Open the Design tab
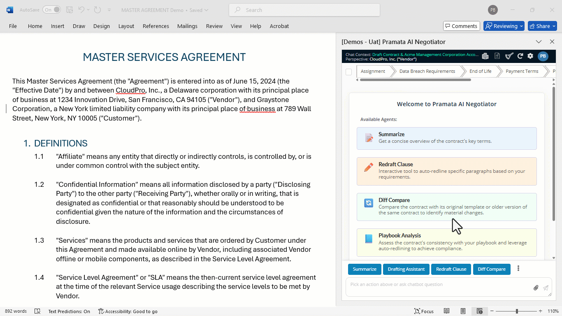The width and height of the screenshot is (562, 316). [102, 26]
